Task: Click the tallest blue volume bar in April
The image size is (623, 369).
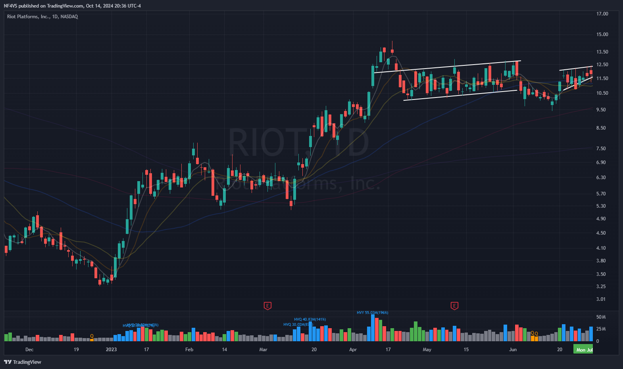Action: [373, 328]
